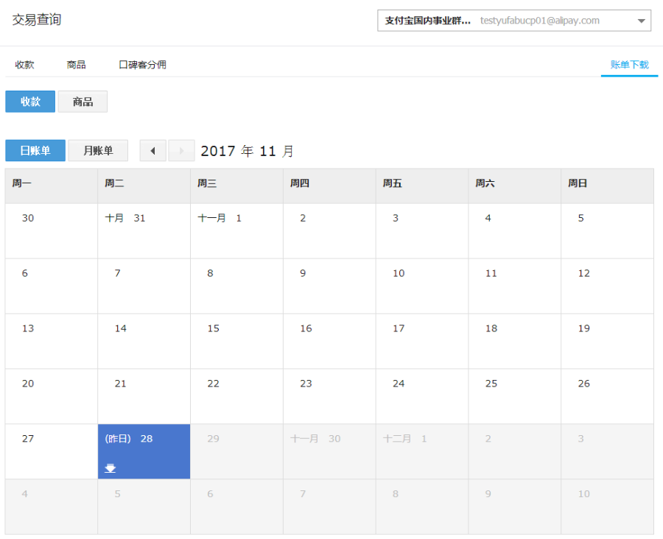Select day 9 in second row

pyautogui.click(x=329, y=286)
